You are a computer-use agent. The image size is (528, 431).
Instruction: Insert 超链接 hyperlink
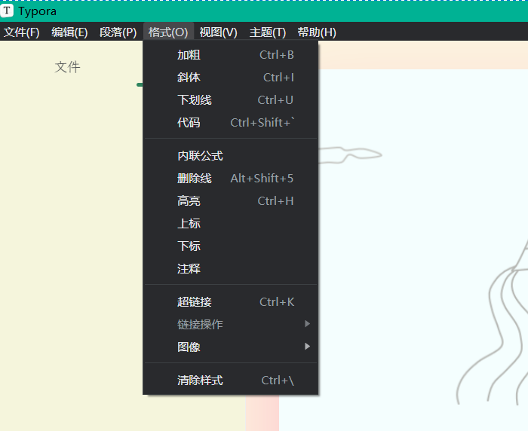(230, 302)
